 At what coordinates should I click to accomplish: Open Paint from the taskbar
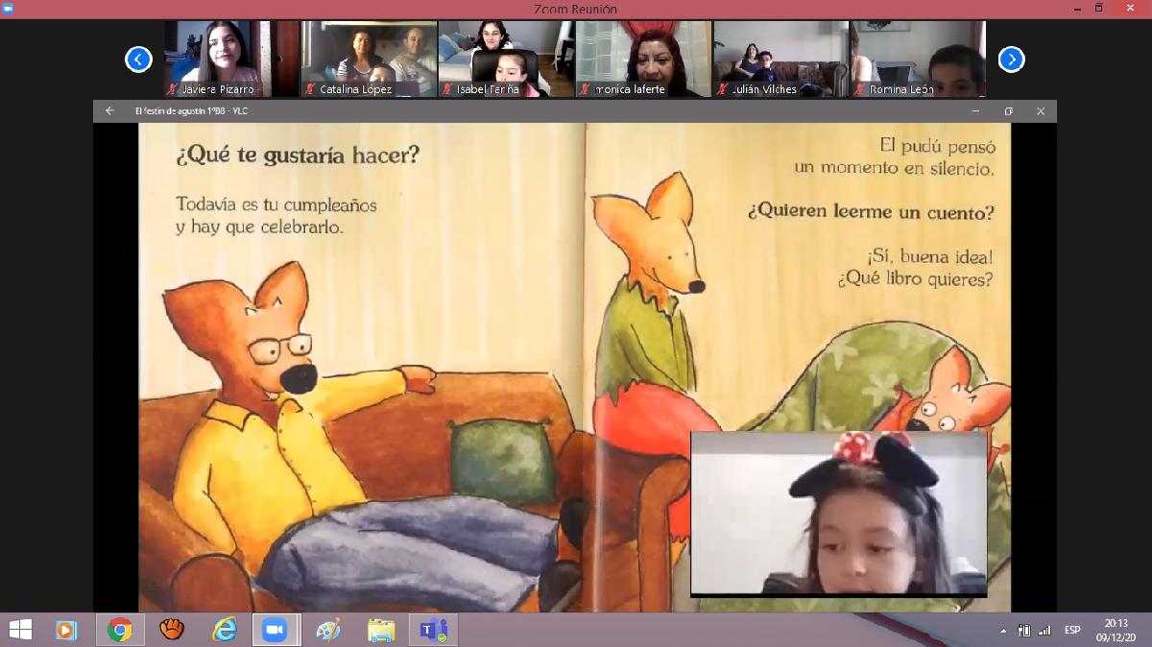328,630
